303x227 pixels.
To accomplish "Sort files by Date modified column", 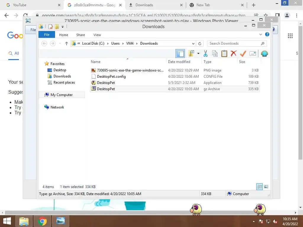I will pos(179,61).
